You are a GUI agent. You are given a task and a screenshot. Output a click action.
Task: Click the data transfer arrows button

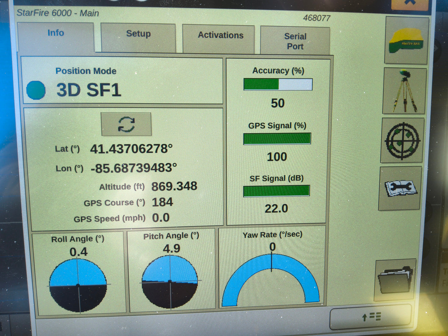[371, 317]
